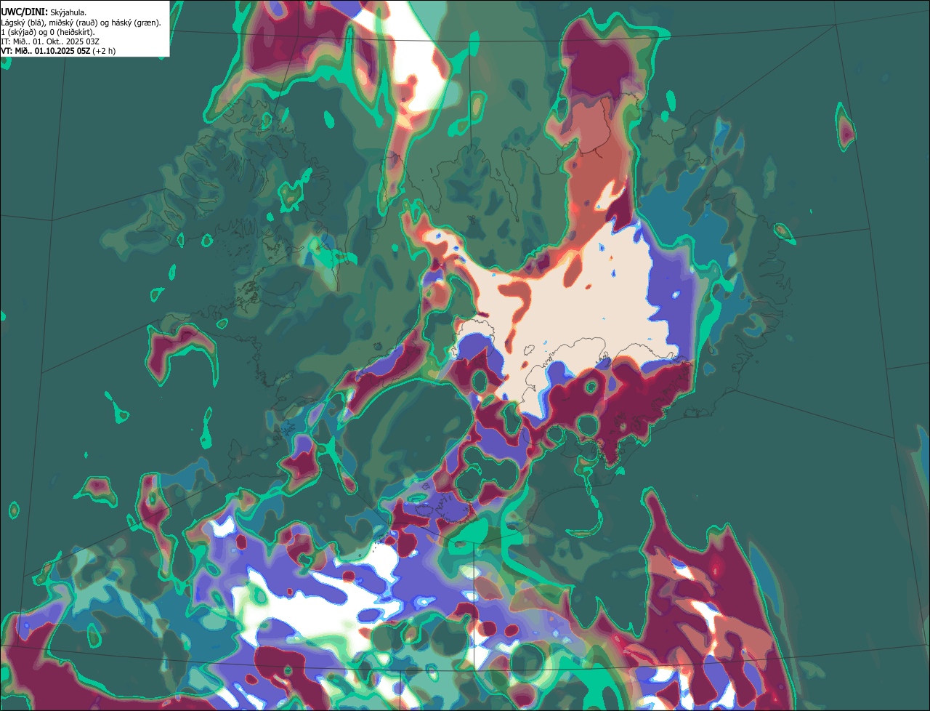Click the "(+2 h)" forecast offset text
This screenshot has height=711, width=930.
(x=103, y=51)
